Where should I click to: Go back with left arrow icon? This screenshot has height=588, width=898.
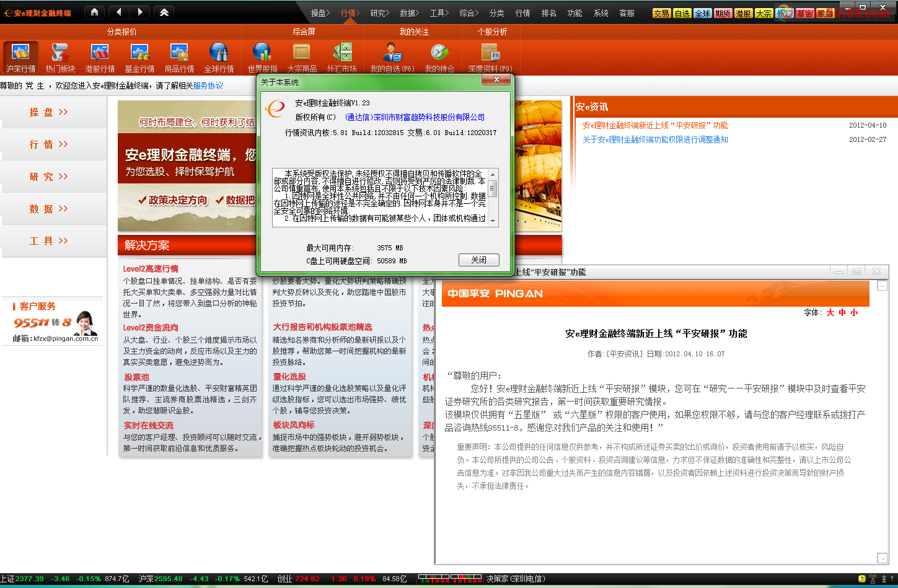click(x=119, y=12)
